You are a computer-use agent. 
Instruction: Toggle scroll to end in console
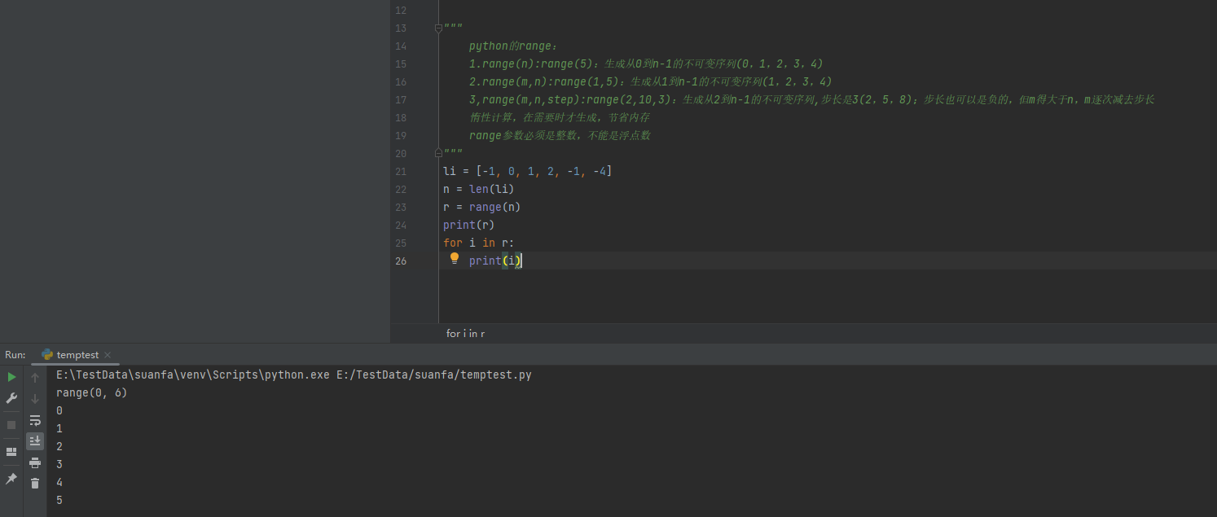click(35, 440)
